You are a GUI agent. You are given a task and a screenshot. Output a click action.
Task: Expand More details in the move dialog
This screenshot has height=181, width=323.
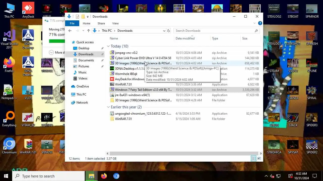tap(51, 53)
